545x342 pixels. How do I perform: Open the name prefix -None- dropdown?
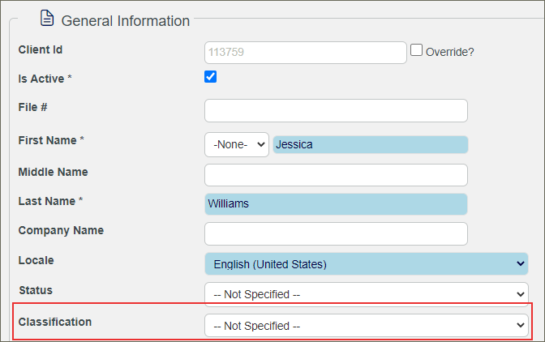click(x=237, y=144)
